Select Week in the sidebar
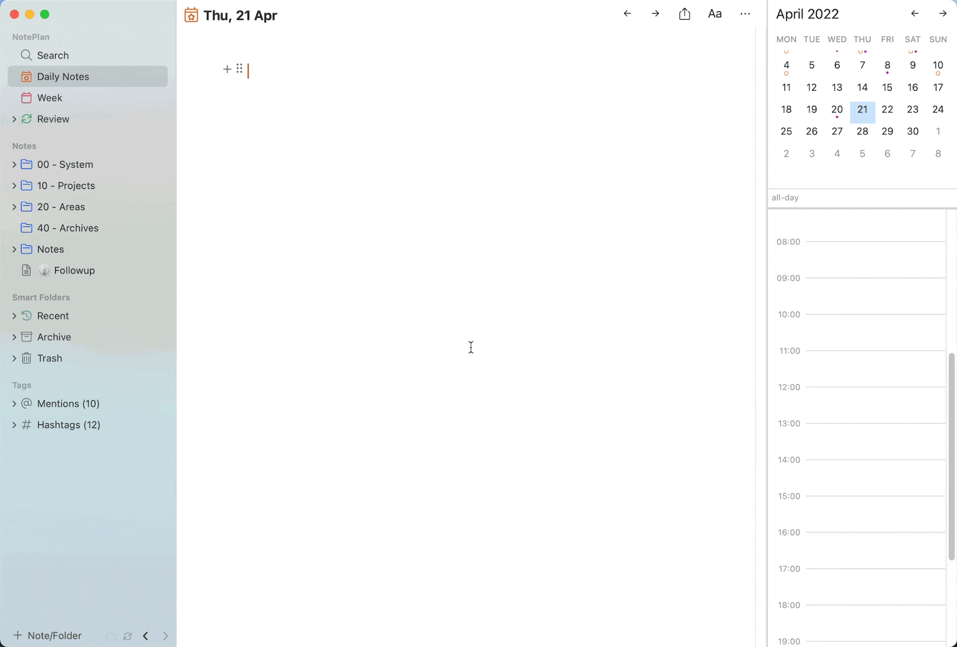The height and width of the screenshot is (647, 957). [49, 98]
